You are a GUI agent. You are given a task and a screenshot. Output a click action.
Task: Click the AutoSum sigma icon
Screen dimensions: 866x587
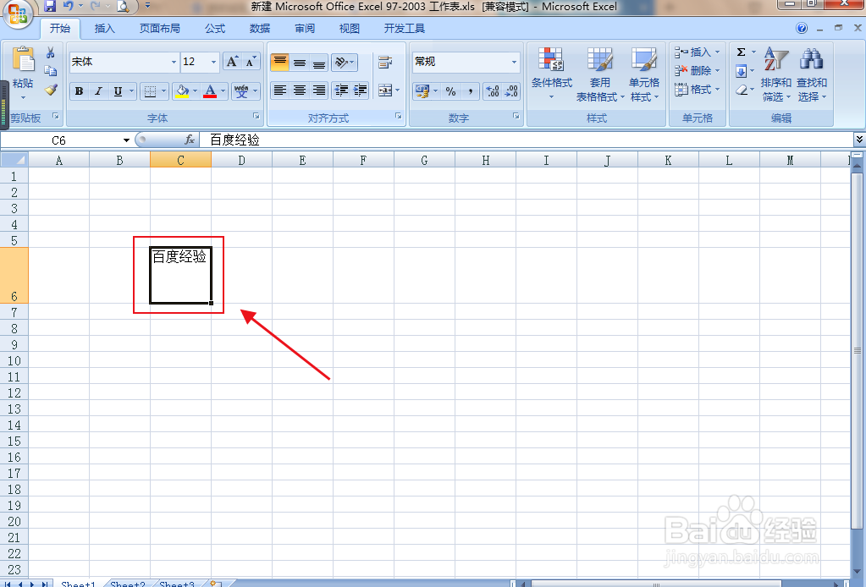(x=742, y=52)
